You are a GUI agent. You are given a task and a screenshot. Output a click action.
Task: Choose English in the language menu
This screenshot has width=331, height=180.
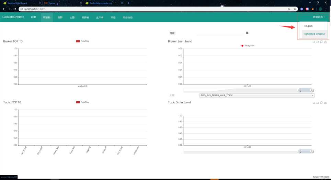point(315,26)
